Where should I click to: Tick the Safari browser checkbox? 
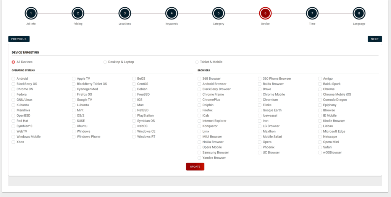click(x=320, y=147)
